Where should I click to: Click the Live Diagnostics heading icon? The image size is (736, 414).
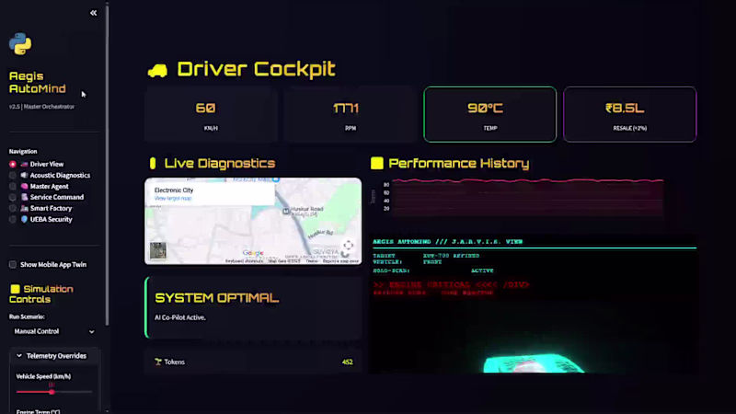[153, 164]
